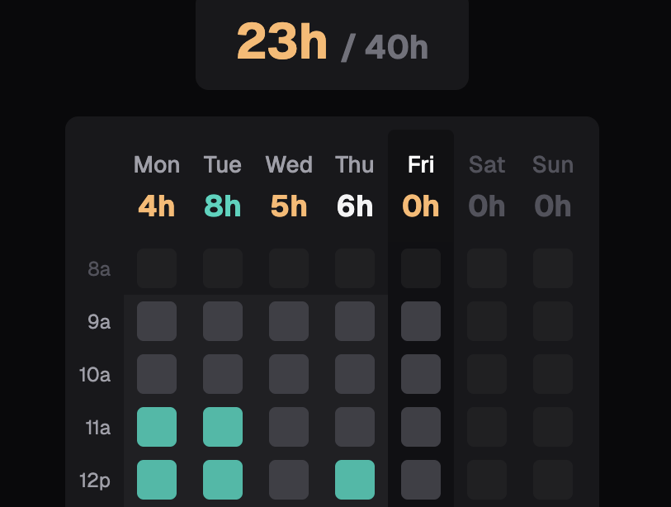Click the Sat 0h hours indicator

click(487, 206)
